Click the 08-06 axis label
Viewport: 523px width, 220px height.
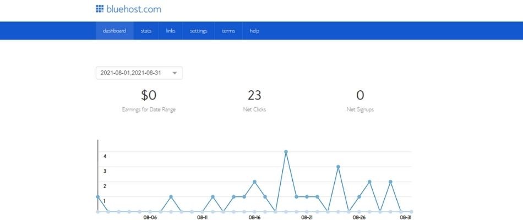150,217
